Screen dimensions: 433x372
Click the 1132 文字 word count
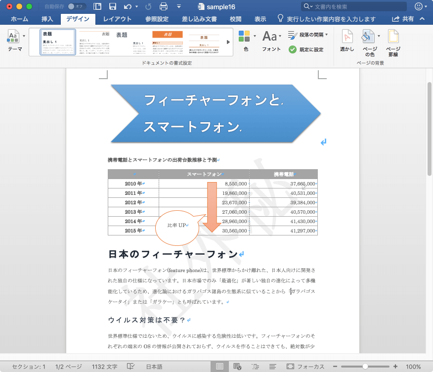pos(105,367)
